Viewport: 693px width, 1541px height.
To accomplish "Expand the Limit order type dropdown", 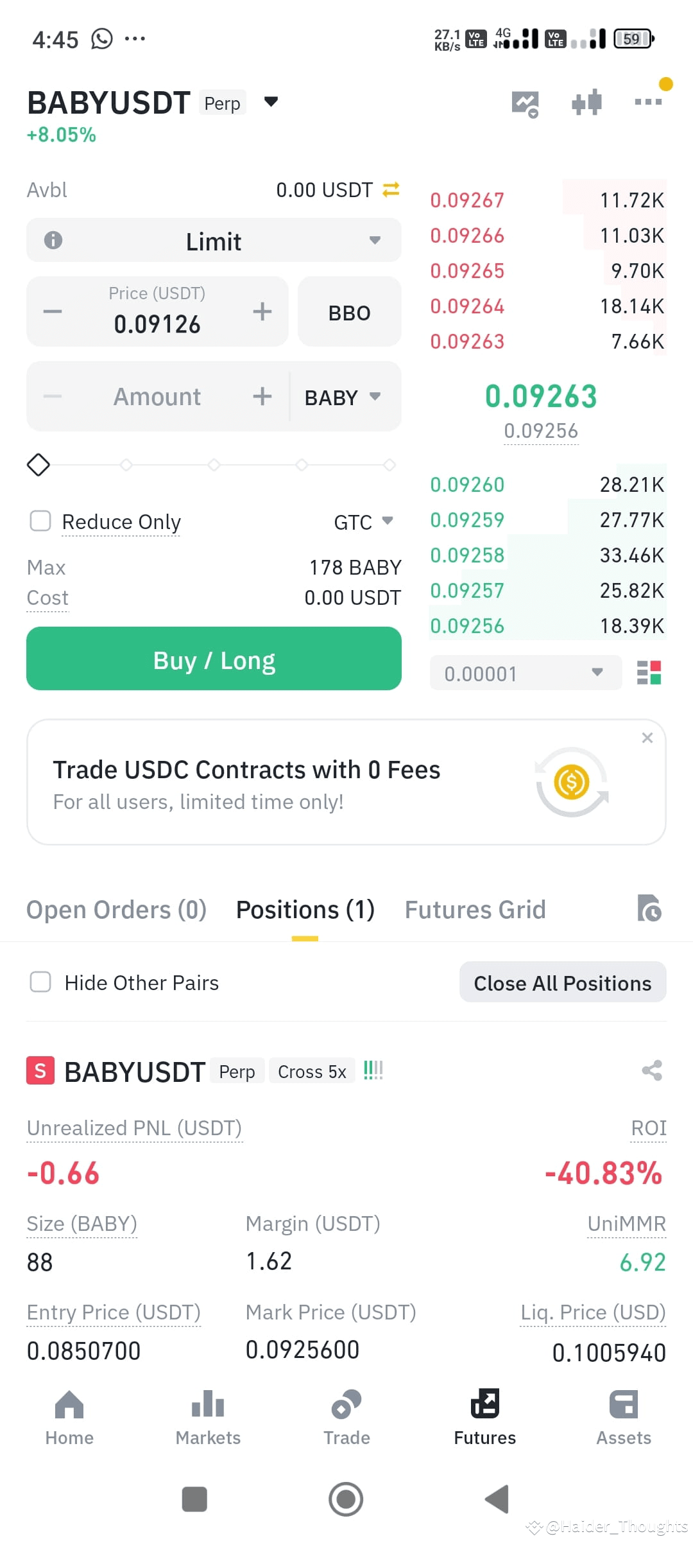I will pos(214,240).
